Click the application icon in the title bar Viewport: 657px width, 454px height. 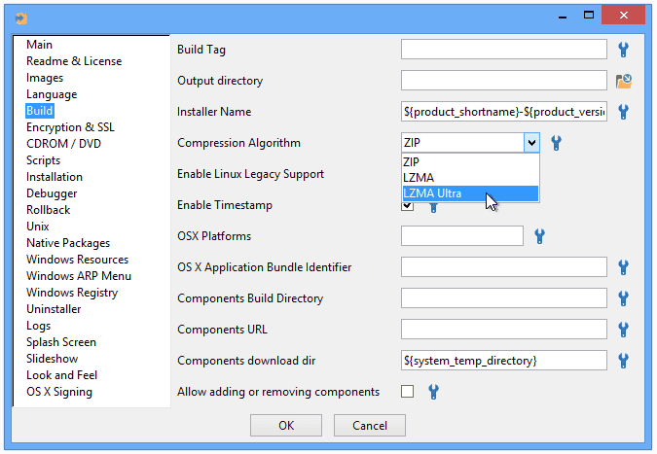(21, 18)
